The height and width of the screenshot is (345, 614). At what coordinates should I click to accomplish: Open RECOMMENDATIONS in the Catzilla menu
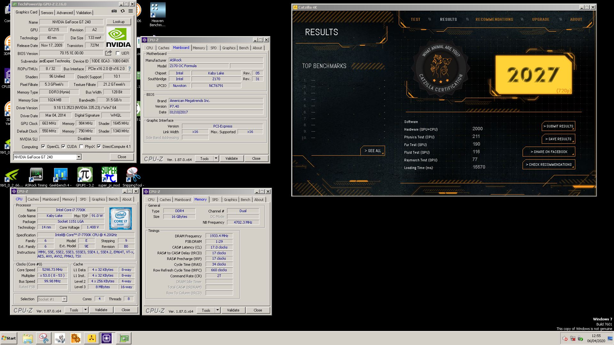[x=494, y=19]
